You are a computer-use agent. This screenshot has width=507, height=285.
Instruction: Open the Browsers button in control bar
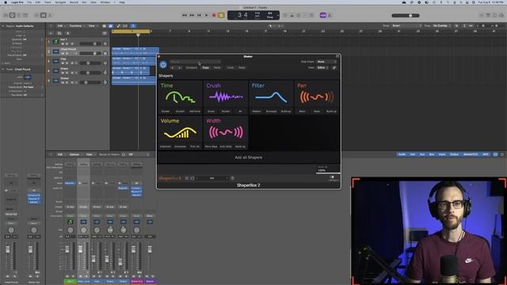(501, 15)
